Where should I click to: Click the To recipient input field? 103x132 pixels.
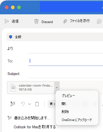click(66, 61)
